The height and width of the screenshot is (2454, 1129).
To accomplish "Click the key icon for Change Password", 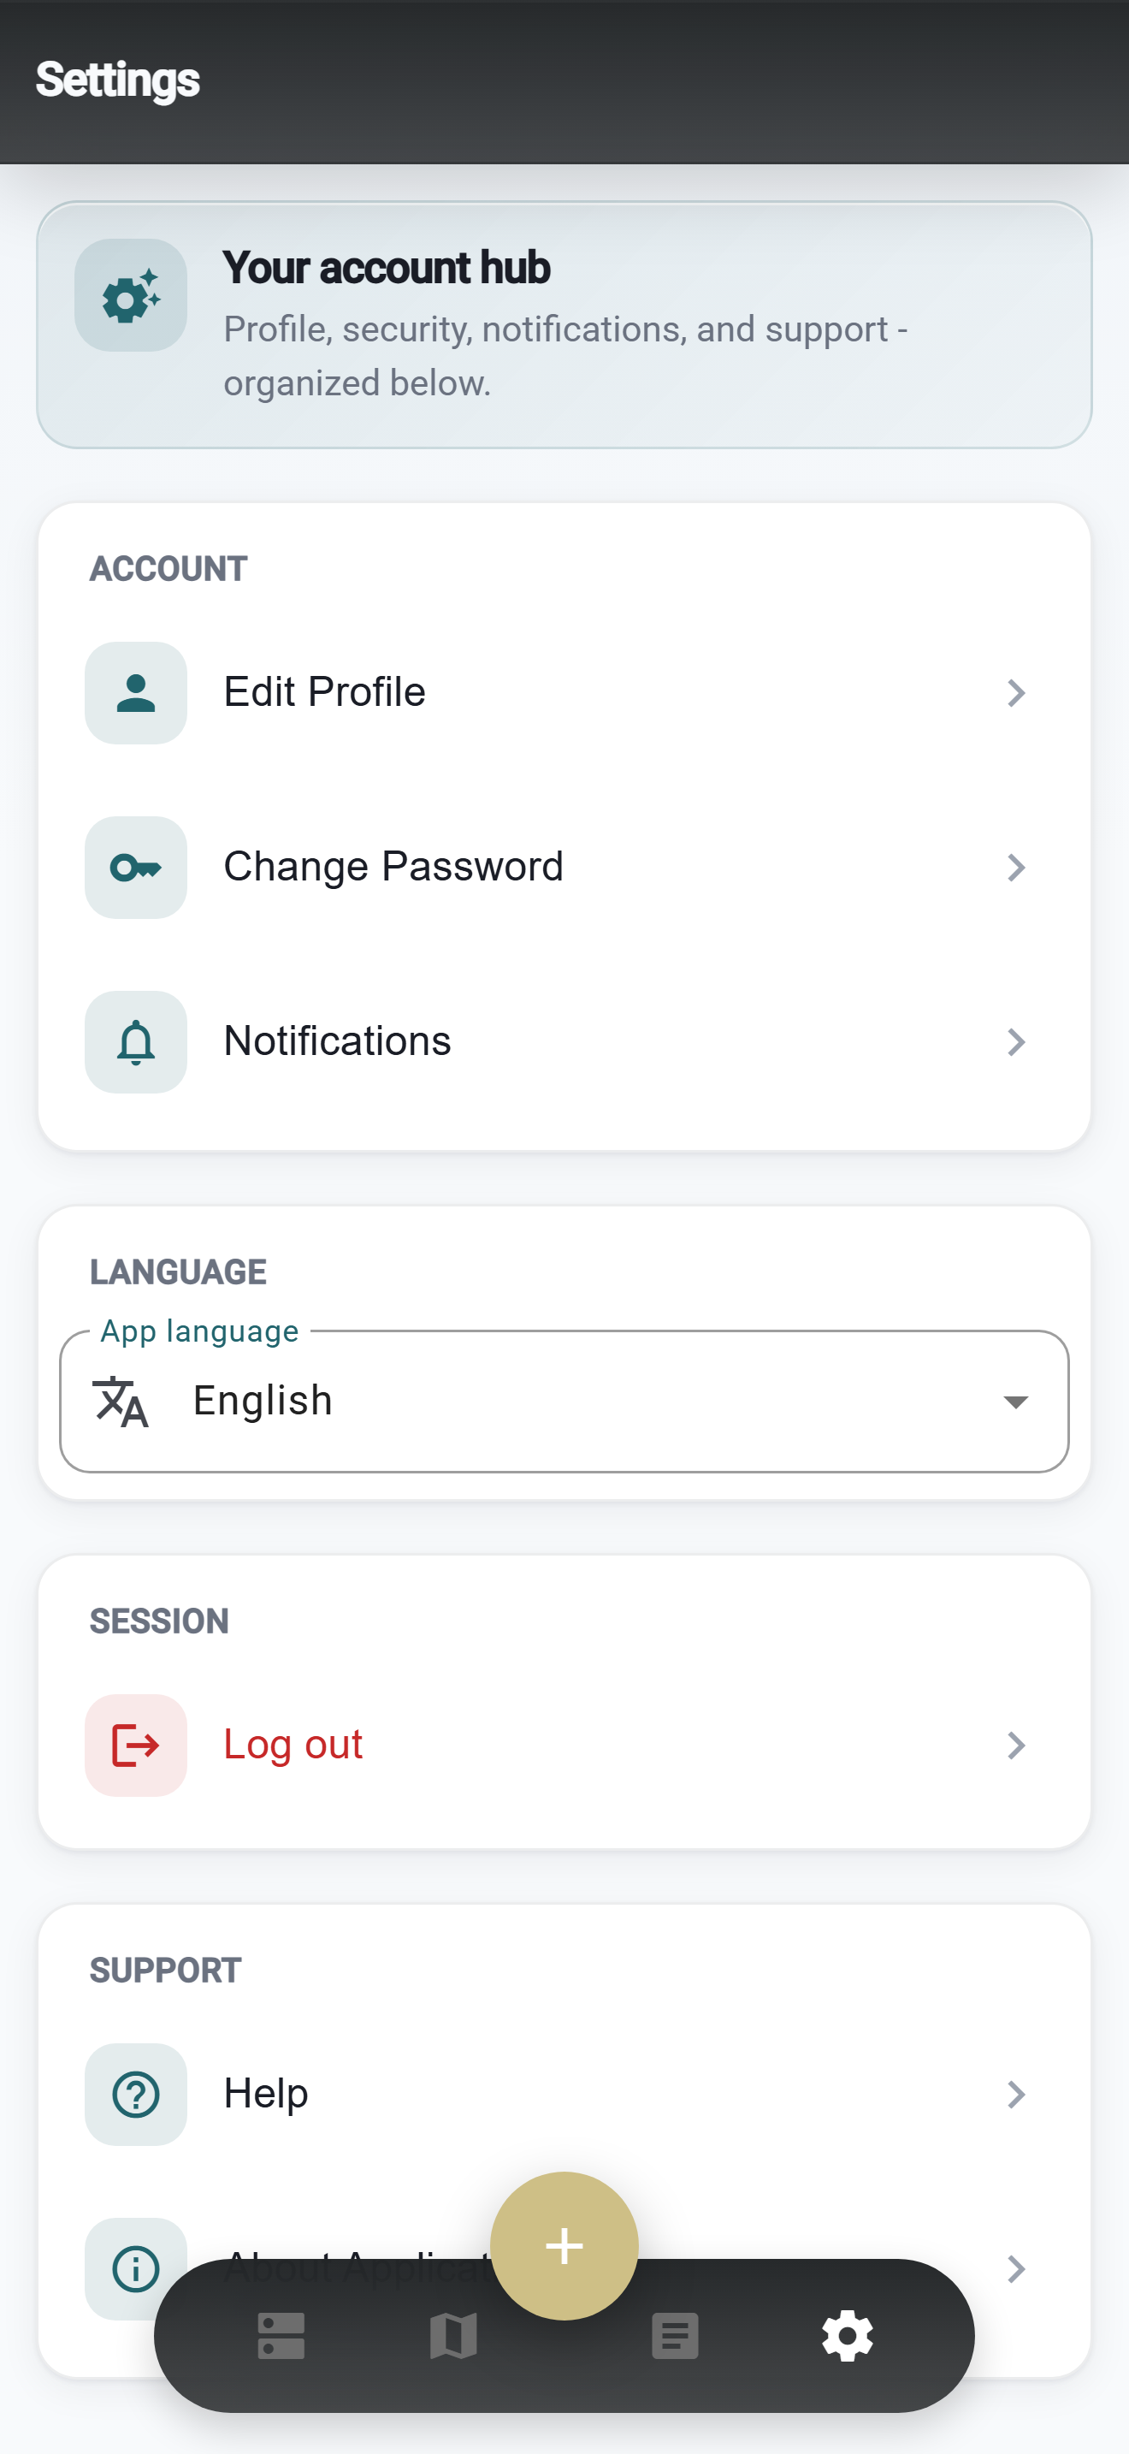I will [136, 867].
